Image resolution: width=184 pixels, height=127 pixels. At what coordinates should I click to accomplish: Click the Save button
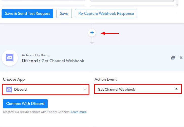tap(64, 14)
